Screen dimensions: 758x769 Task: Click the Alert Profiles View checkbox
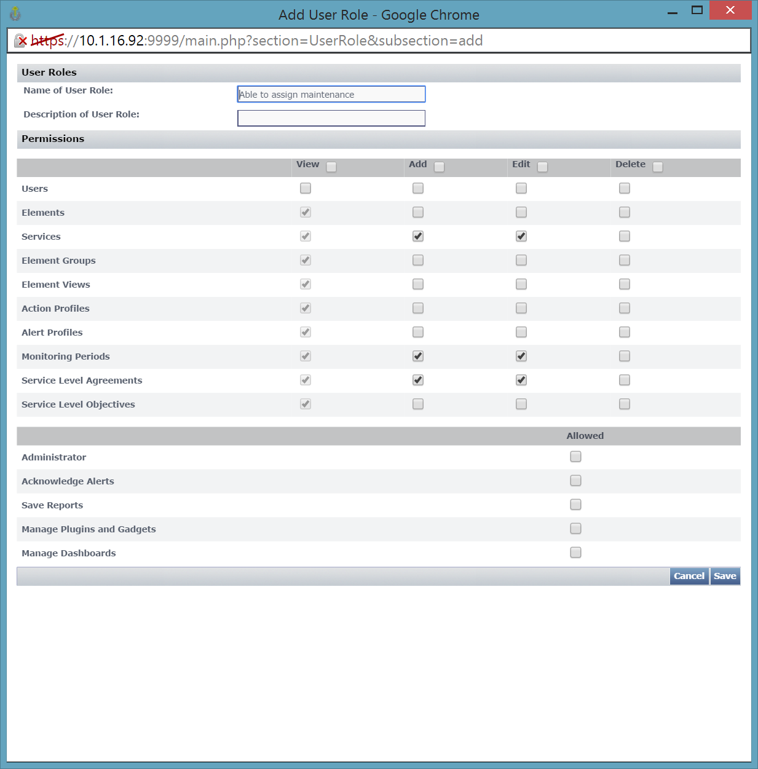tap(306, 332)
